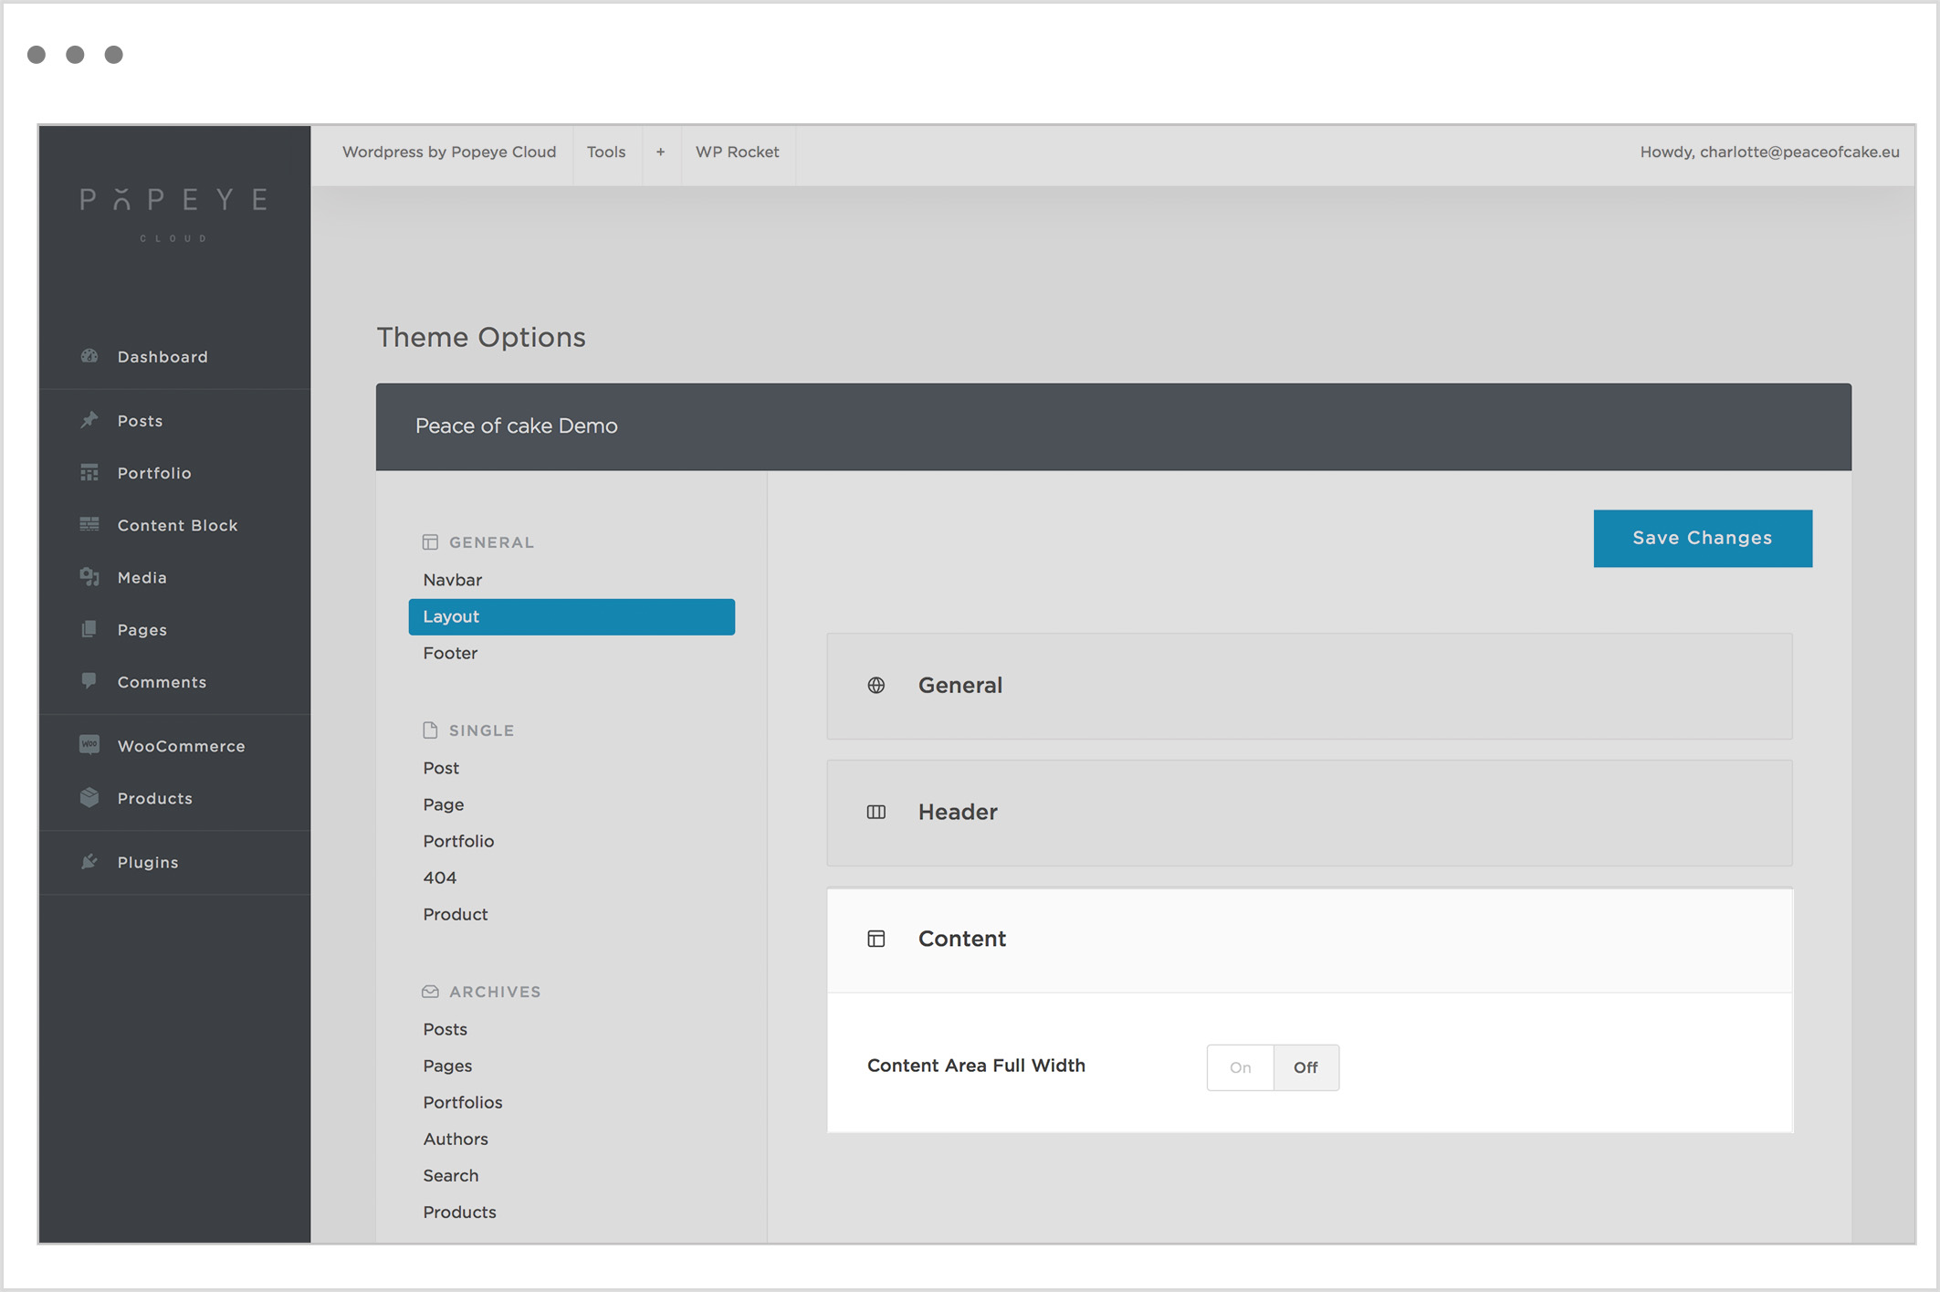Click the Media icon in sidebar
This screenshot has width=1940, height=1292.
point(89,576)
